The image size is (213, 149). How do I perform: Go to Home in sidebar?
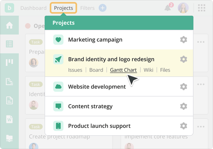9,25
